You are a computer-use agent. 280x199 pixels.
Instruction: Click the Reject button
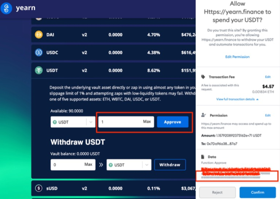click(217, 192)
